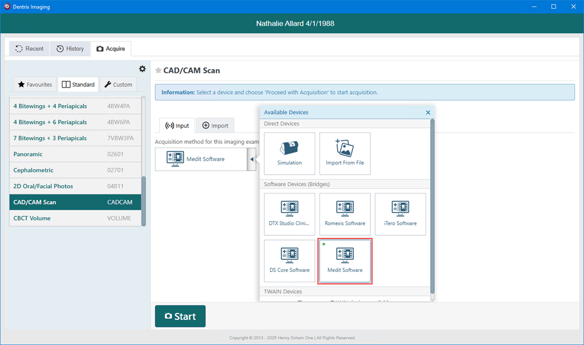584x345 pixels.
Task: Select the Simulation direct device
Action: coord(289,153)
